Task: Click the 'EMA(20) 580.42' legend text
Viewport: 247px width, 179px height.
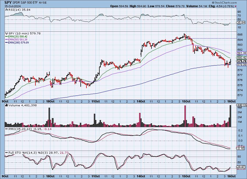Action: [18, 37]
